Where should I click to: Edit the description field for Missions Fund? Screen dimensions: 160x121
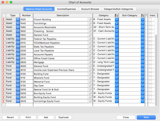point(61,78)
